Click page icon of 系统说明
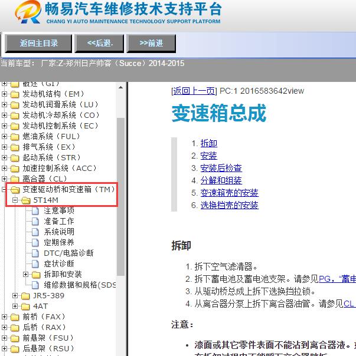 35,232
